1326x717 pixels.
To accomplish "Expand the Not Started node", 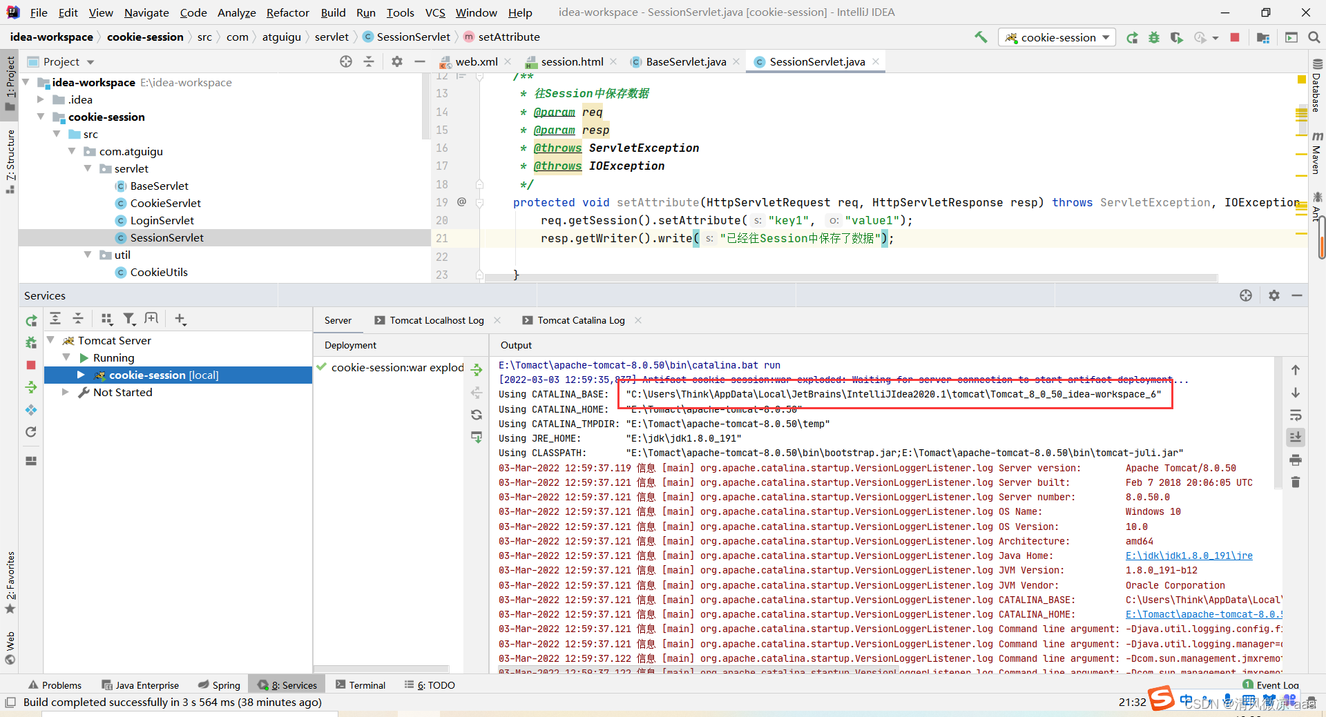I will [66, 392].
